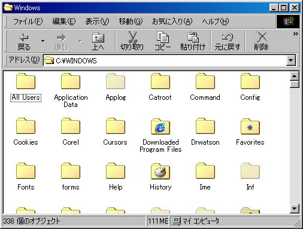Go back with the 戻る arrow
The height and width of the screenshot is (229, 303).
click(24, 41)
